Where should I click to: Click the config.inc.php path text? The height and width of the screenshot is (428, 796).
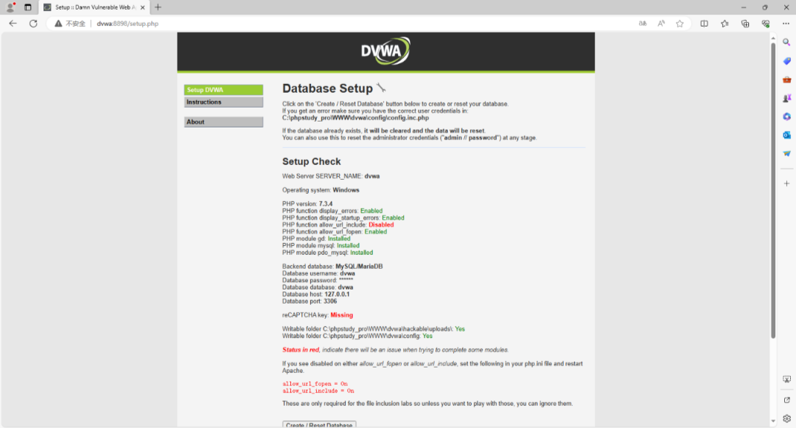click(x=355, y=118)
